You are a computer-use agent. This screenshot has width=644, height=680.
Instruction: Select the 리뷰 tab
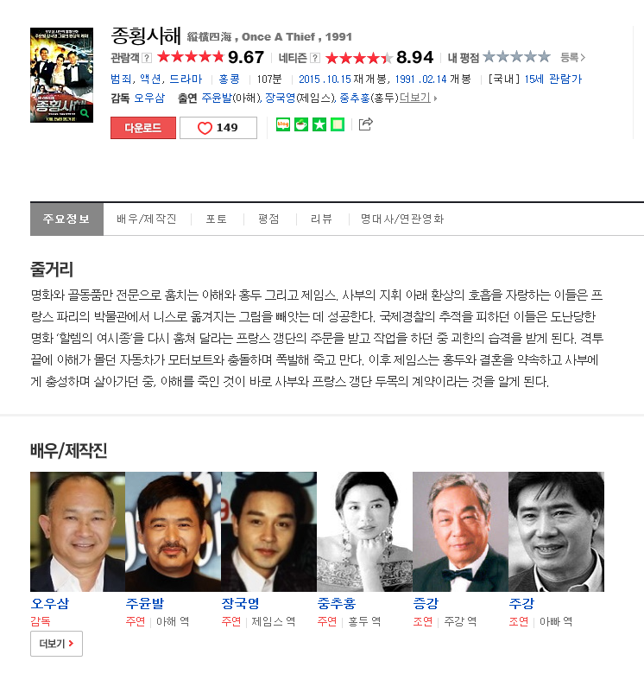[321, 219]
